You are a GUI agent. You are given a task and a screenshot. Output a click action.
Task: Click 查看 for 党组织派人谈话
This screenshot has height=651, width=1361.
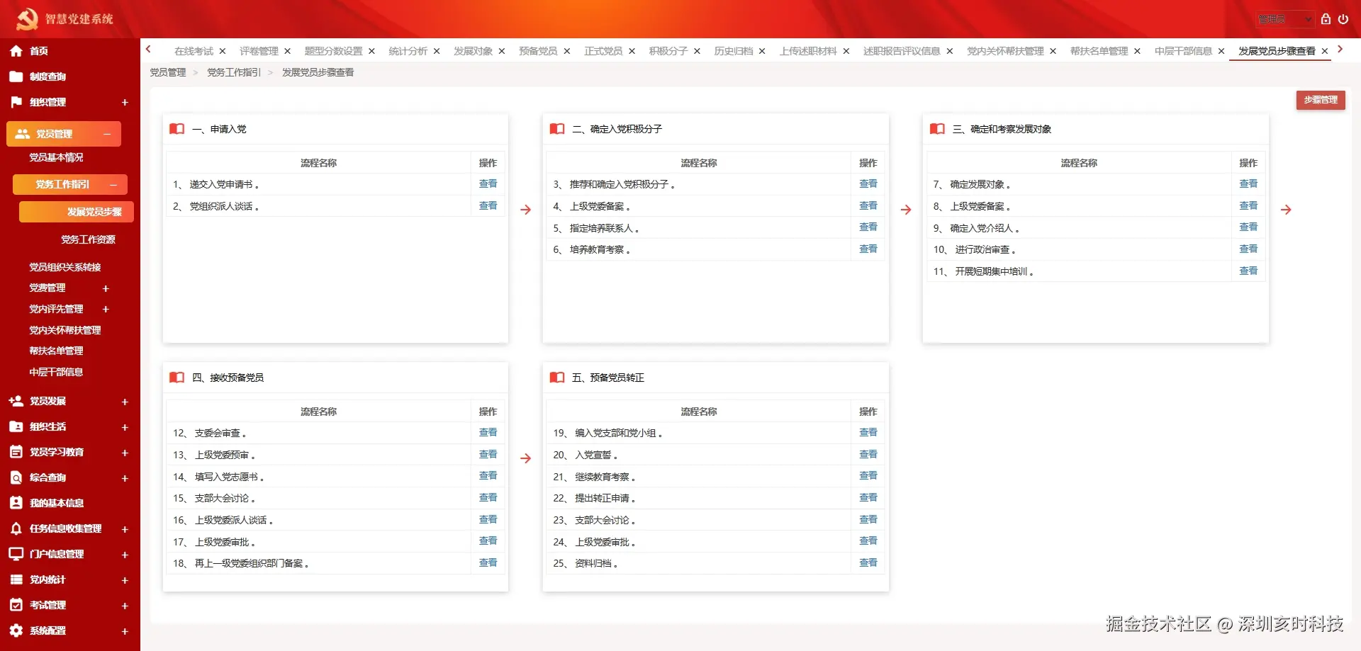click(x=488, y=205)
